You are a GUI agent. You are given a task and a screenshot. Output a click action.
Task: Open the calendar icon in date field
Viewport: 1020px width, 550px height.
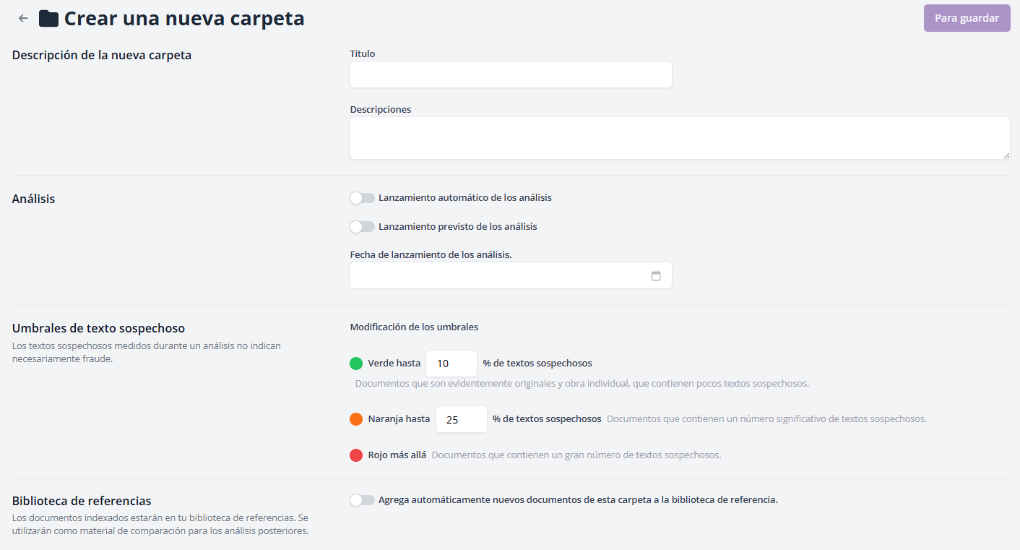656,275
